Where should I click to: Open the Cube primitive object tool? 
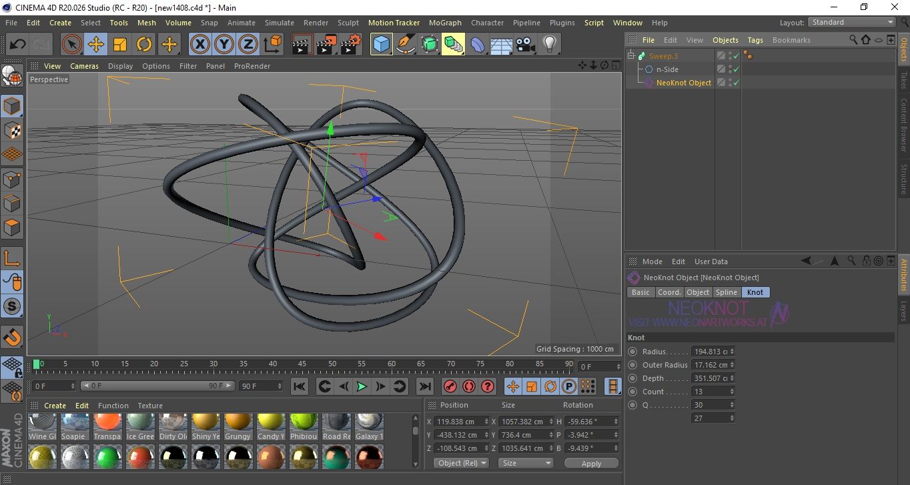click(381, 45)
